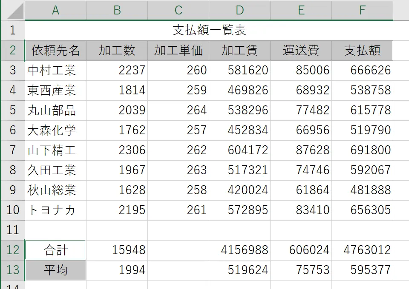Select row 7 header

pyautogui.click(x=13, y=150)
